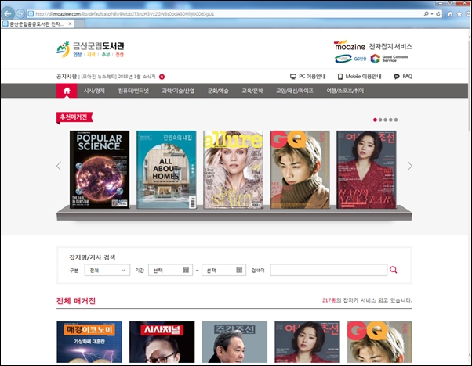Click the magnifier search icon

(394, 270)
